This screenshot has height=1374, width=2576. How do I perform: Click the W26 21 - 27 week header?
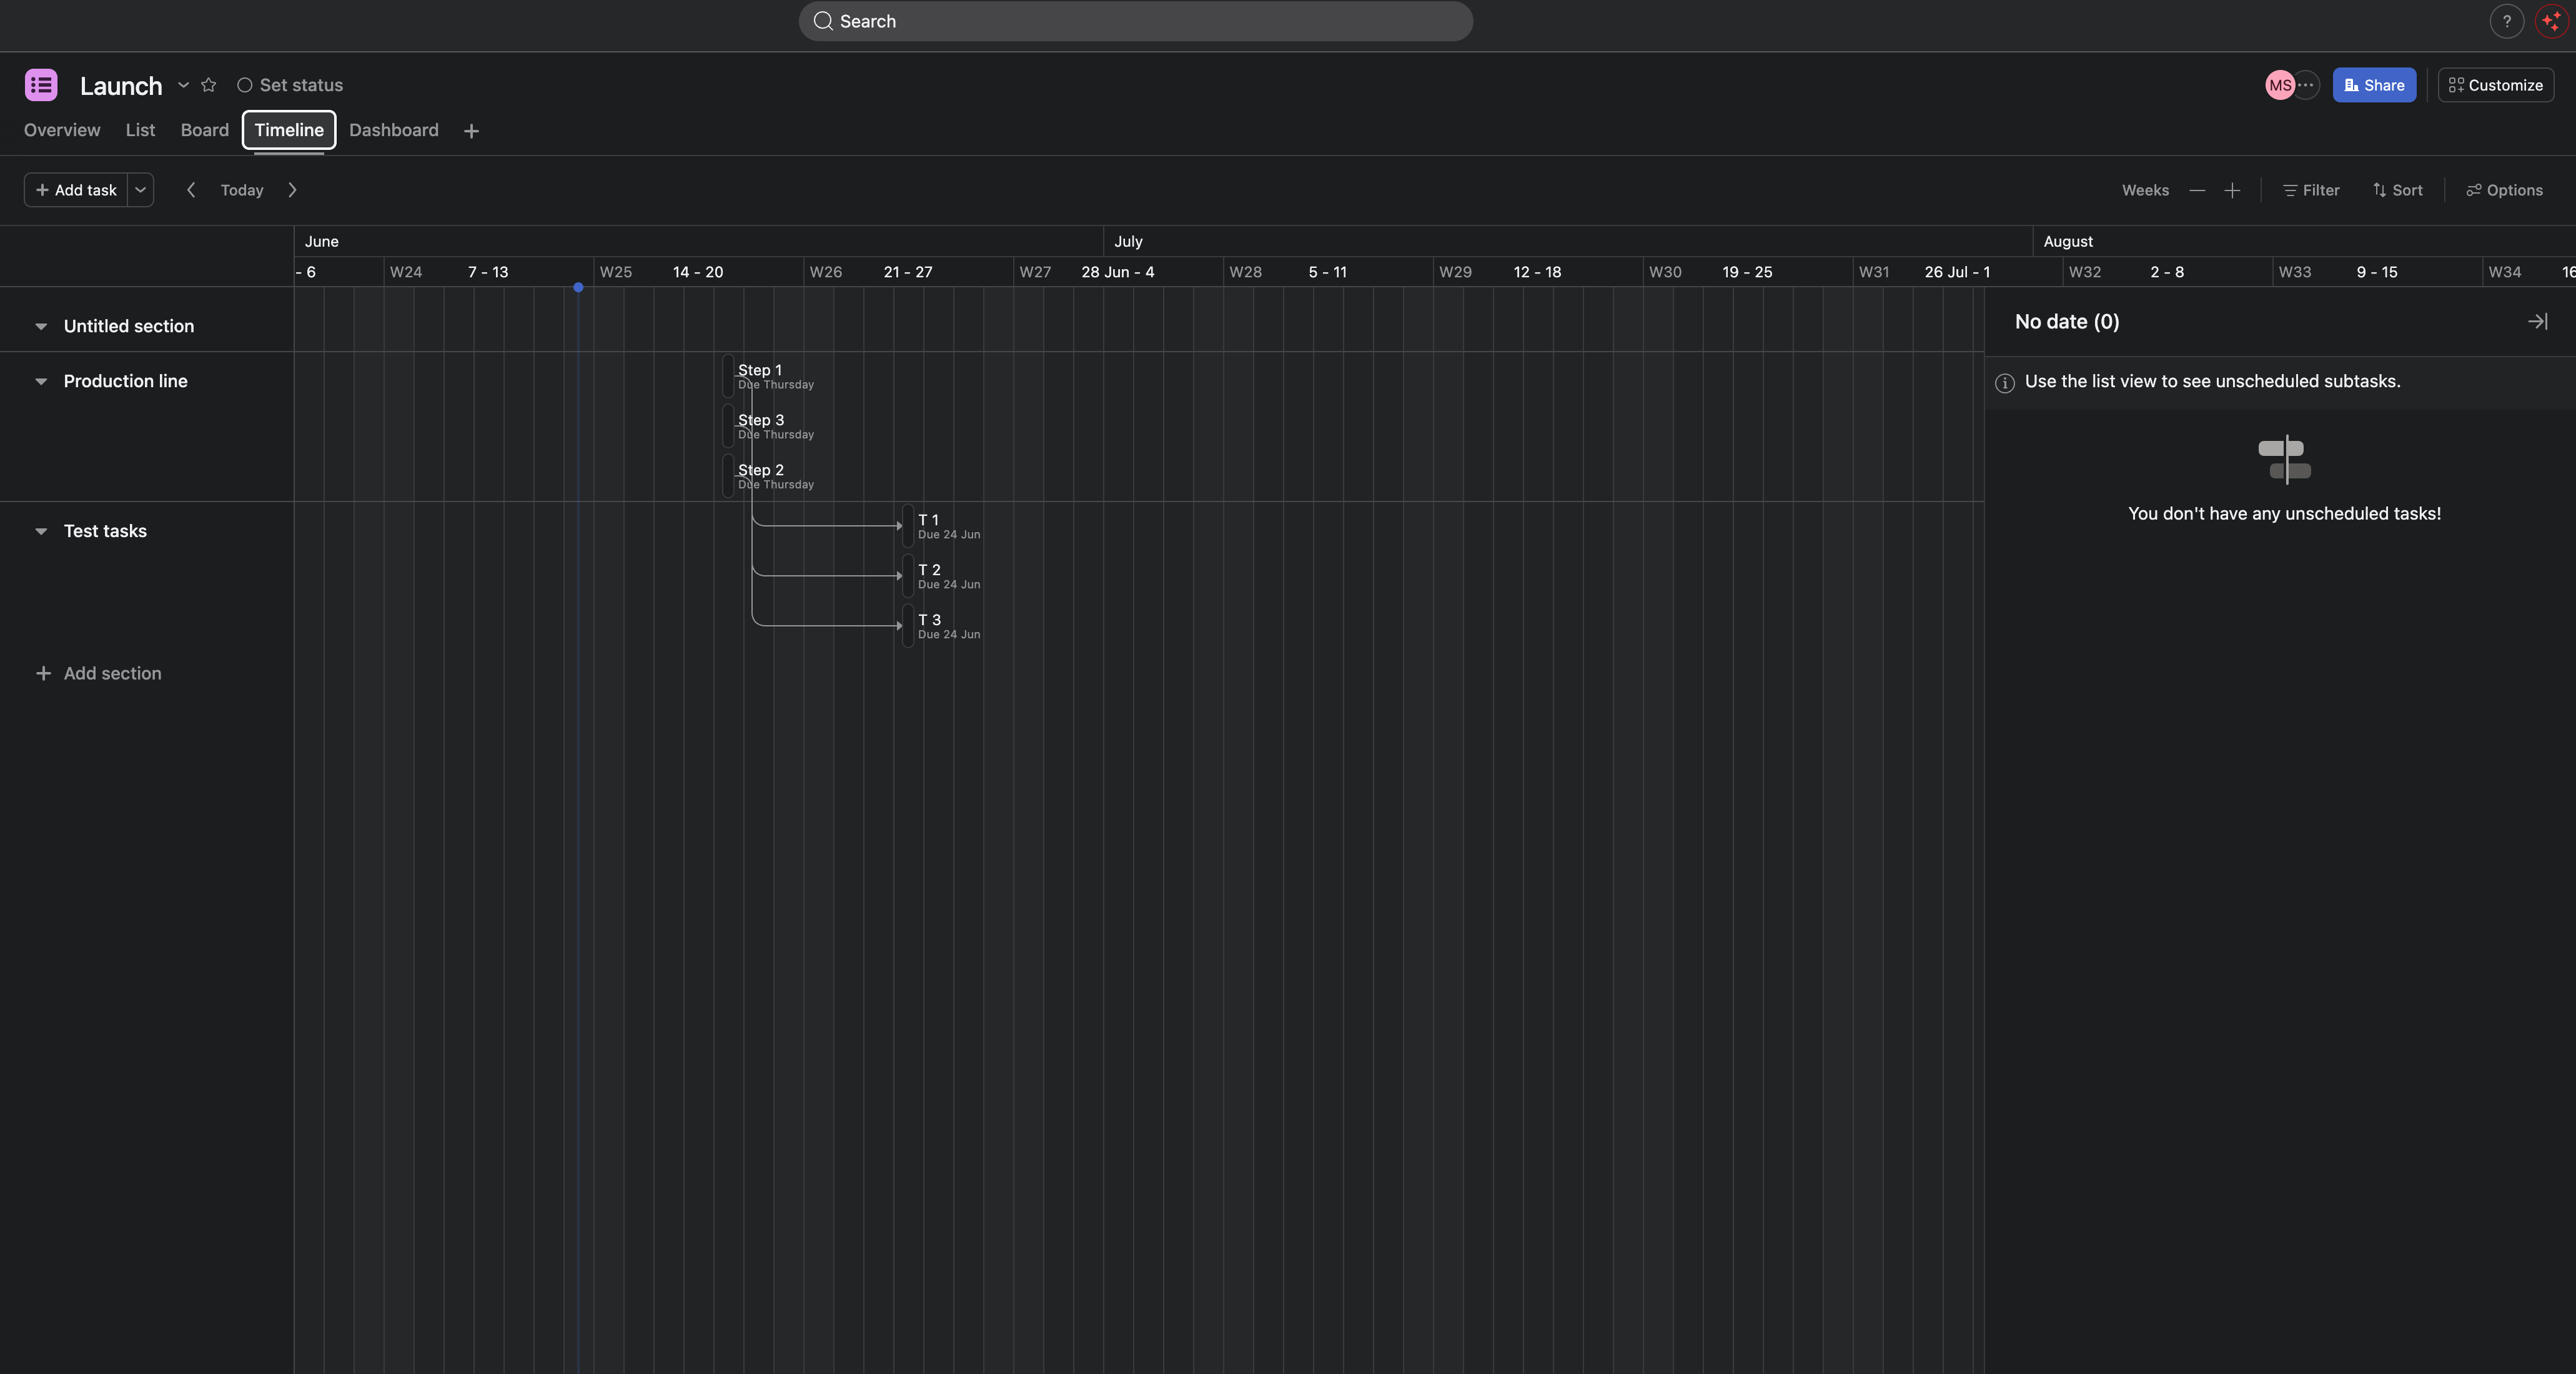pyautogui.click(x=908, y=272)
